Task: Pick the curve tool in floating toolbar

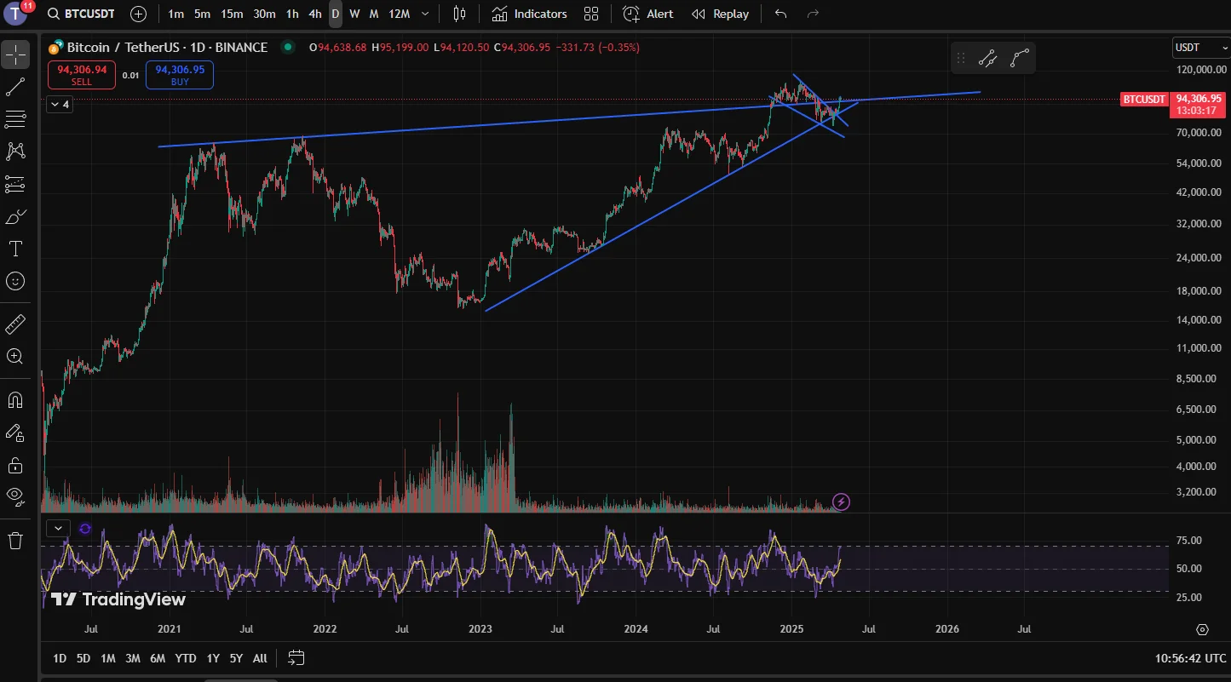Action: click(1019, 59)
